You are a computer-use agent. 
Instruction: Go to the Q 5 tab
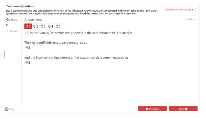click(x=58, y=26)
